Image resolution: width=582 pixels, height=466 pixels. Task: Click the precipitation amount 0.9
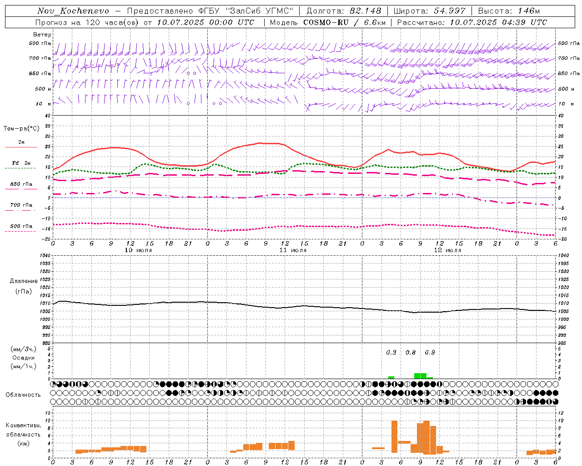tap(430, 353)
